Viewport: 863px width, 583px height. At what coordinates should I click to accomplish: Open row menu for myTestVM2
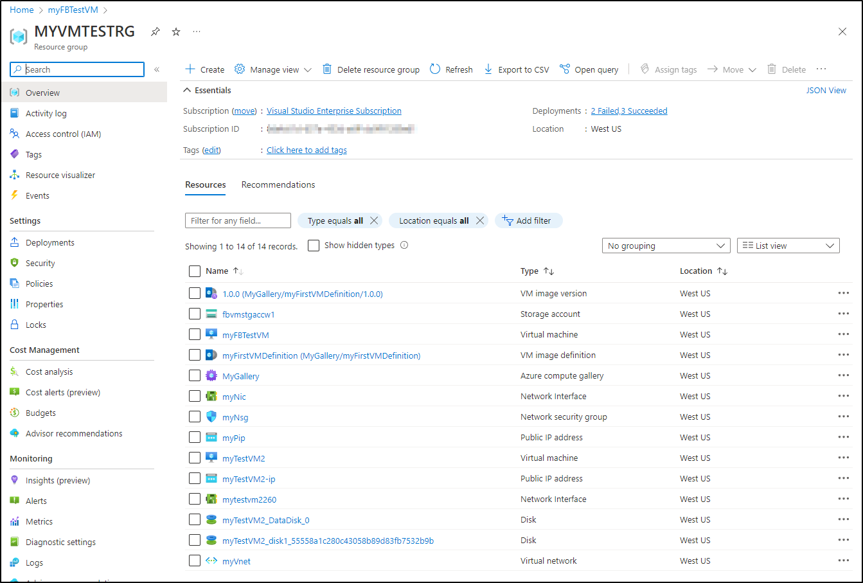point(844,458)
